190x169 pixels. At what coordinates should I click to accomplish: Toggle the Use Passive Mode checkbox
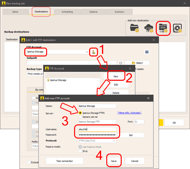80,147
